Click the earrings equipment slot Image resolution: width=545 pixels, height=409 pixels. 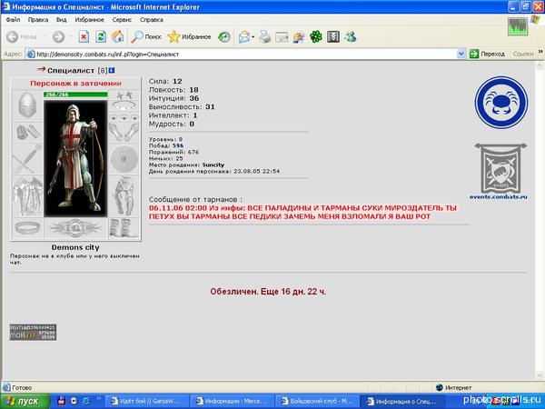(124, 95)
